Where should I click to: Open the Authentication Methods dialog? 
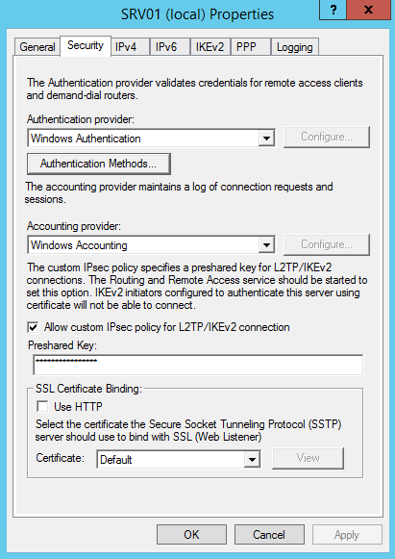(99, 164)
